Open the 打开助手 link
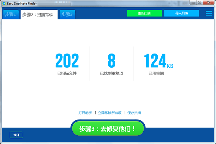This screenshot has width=216, height=144. 85,113
